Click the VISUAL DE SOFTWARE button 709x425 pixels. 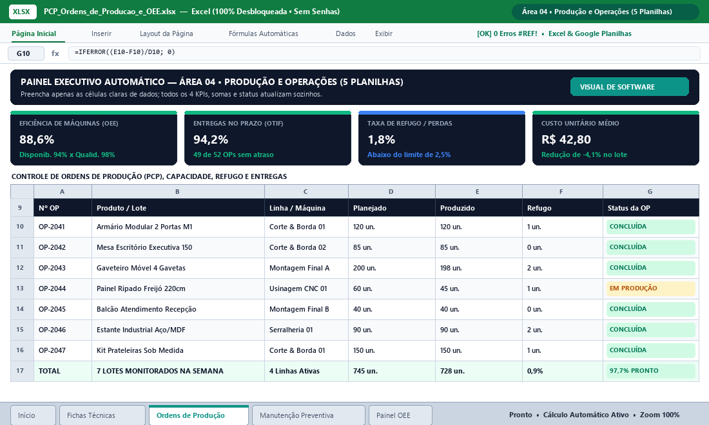click(x=630, y=87)
